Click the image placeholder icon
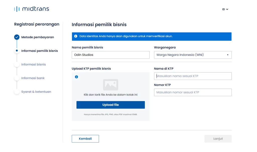The width and height of the screenshot is (257, 152). point(110,85)
